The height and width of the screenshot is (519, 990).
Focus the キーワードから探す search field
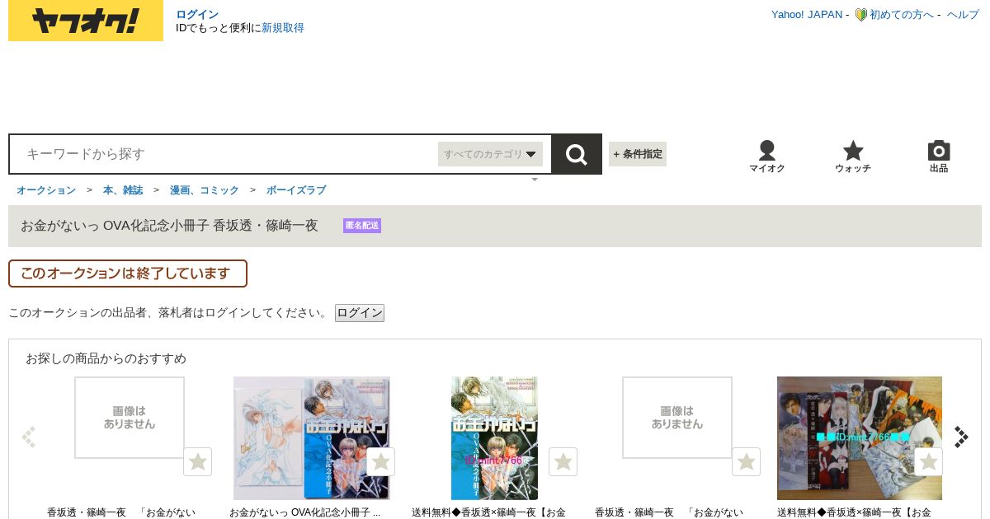(224, 154)
